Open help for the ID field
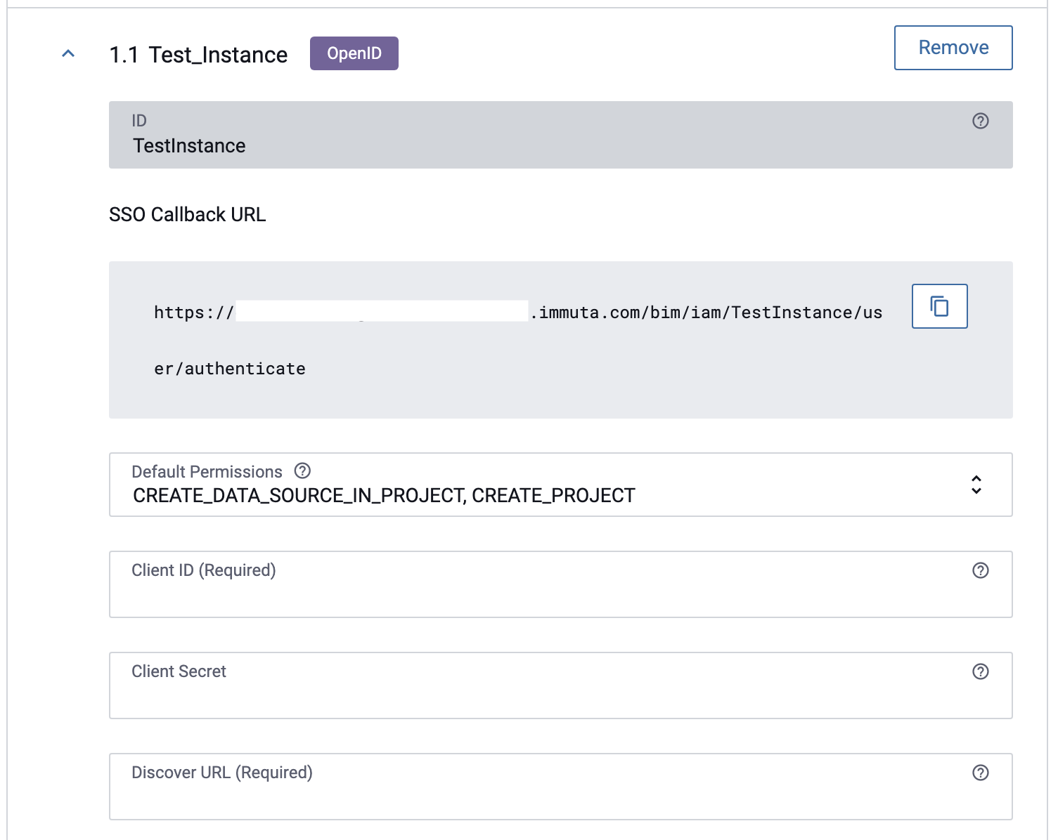 pyautogui.click(x=980, y=121)
